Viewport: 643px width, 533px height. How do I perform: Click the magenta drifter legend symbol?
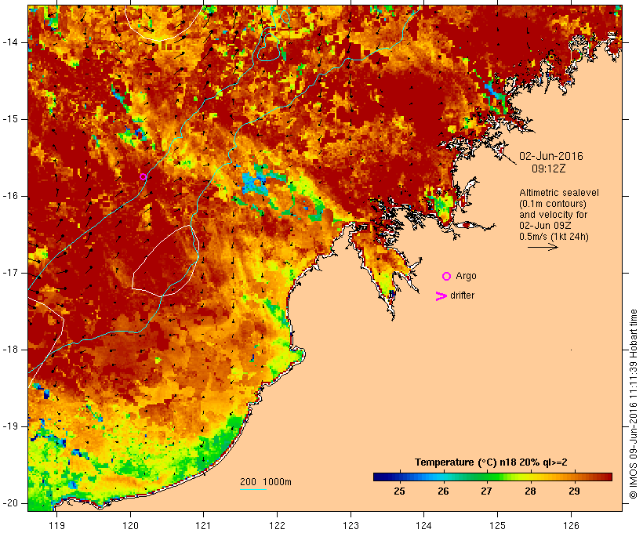pos(441,296)
